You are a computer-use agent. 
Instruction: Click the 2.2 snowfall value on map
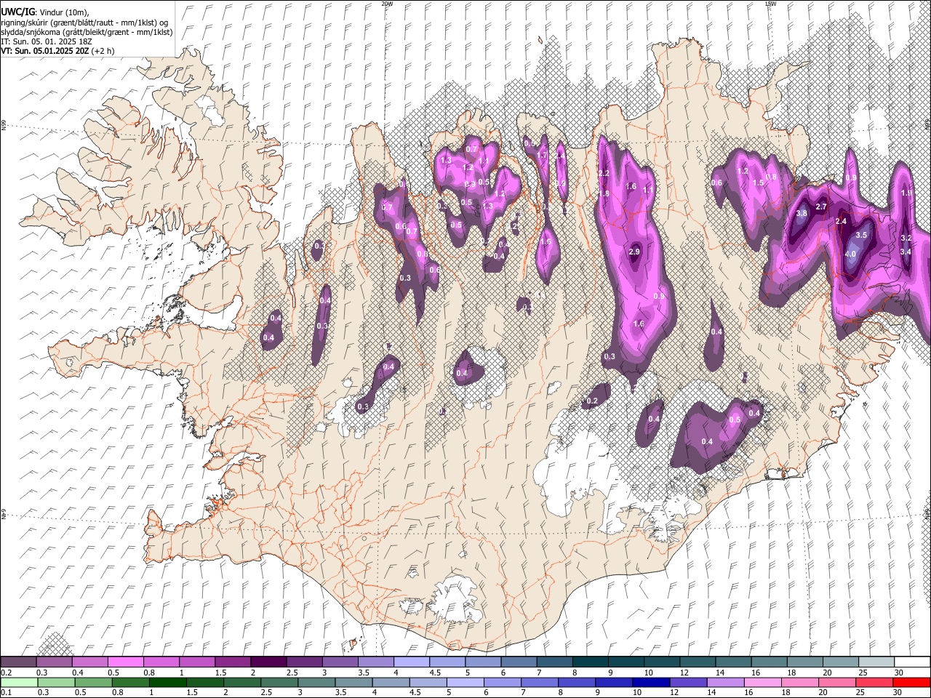604,173
